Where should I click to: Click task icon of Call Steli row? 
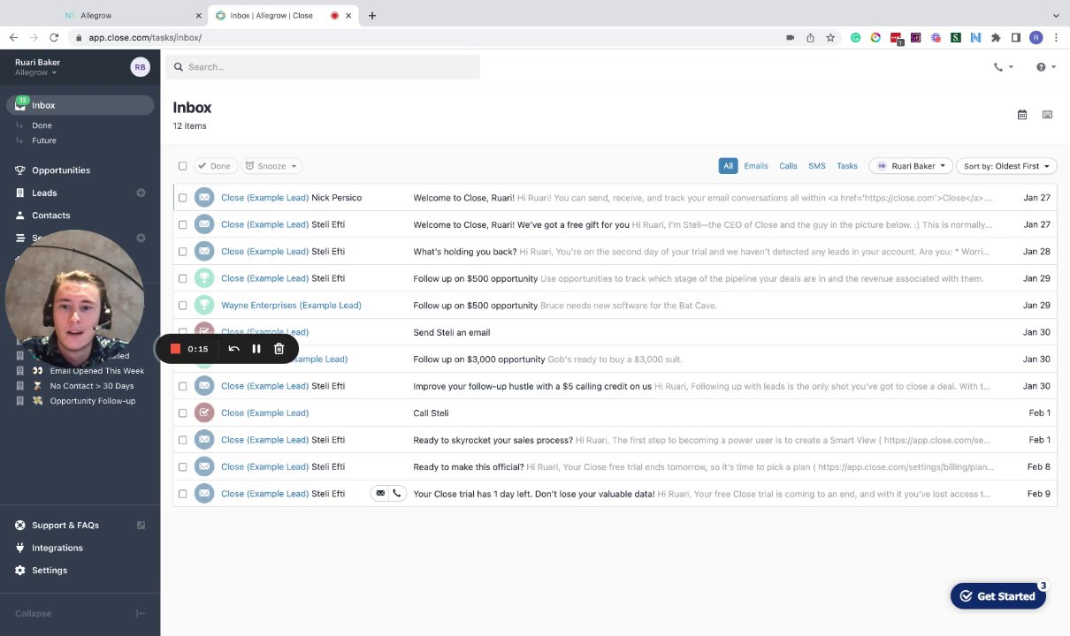204,413
